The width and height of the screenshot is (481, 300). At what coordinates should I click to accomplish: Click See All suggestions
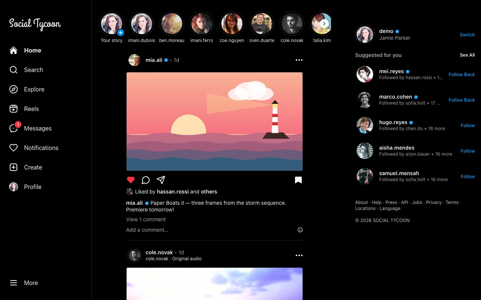[467, 55]
